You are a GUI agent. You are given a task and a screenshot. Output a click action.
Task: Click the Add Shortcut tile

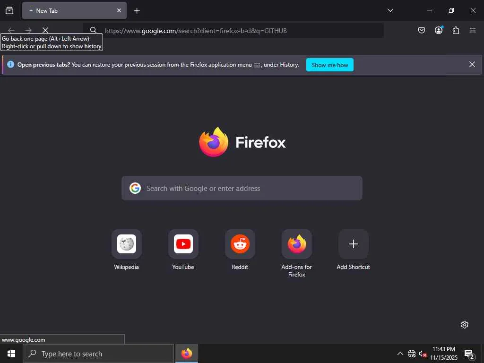coord(354,244)
